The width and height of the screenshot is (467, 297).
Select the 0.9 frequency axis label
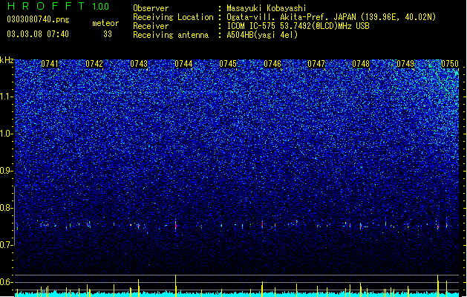click(6, 171)
